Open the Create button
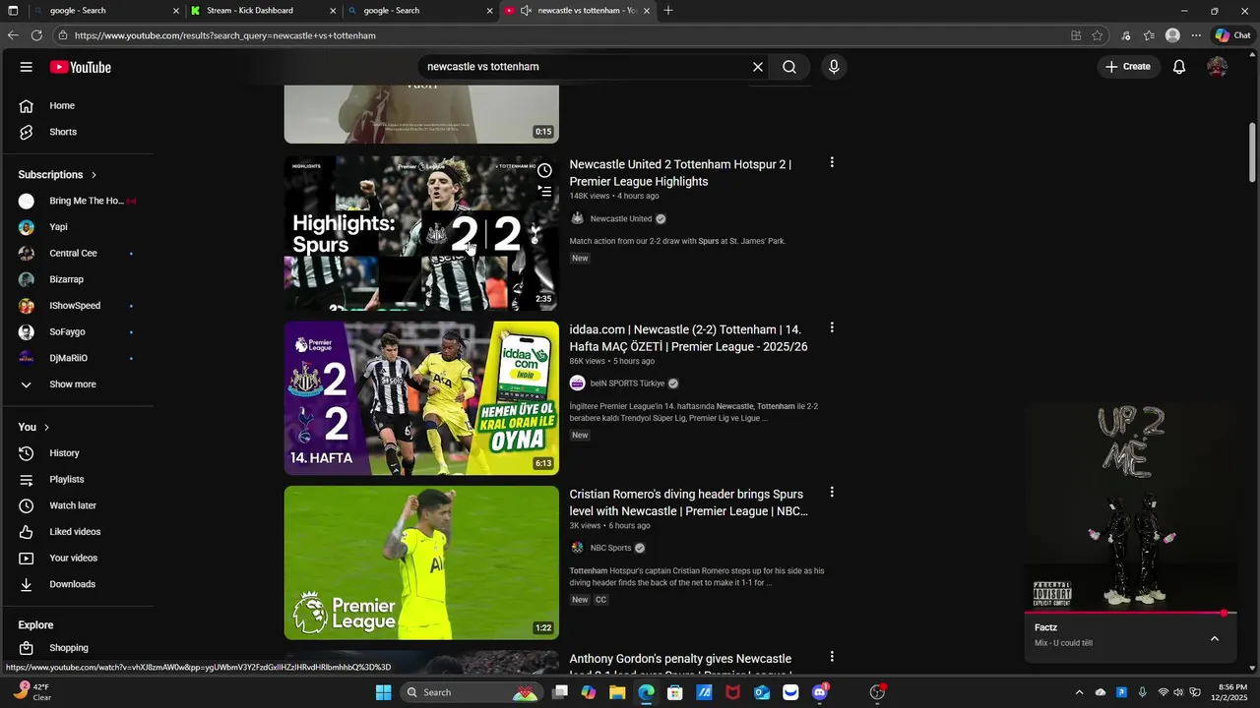Viewport: 1260px width, 708px height. [1128, 67]
